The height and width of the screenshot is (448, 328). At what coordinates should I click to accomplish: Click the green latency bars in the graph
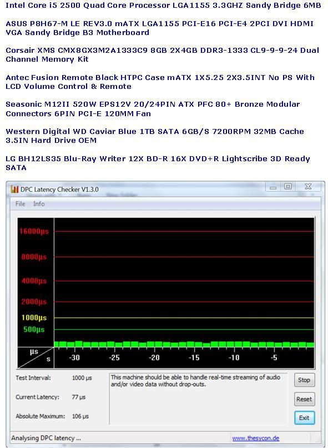click(x=184, y=344)
